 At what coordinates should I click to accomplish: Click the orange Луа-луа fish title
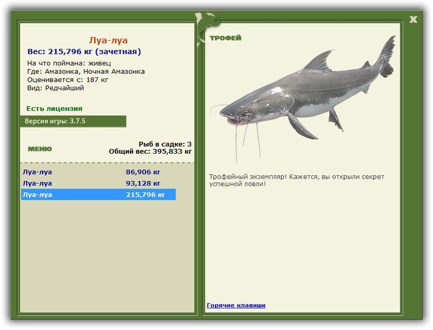pyautogui.click(x=108, y=40)
